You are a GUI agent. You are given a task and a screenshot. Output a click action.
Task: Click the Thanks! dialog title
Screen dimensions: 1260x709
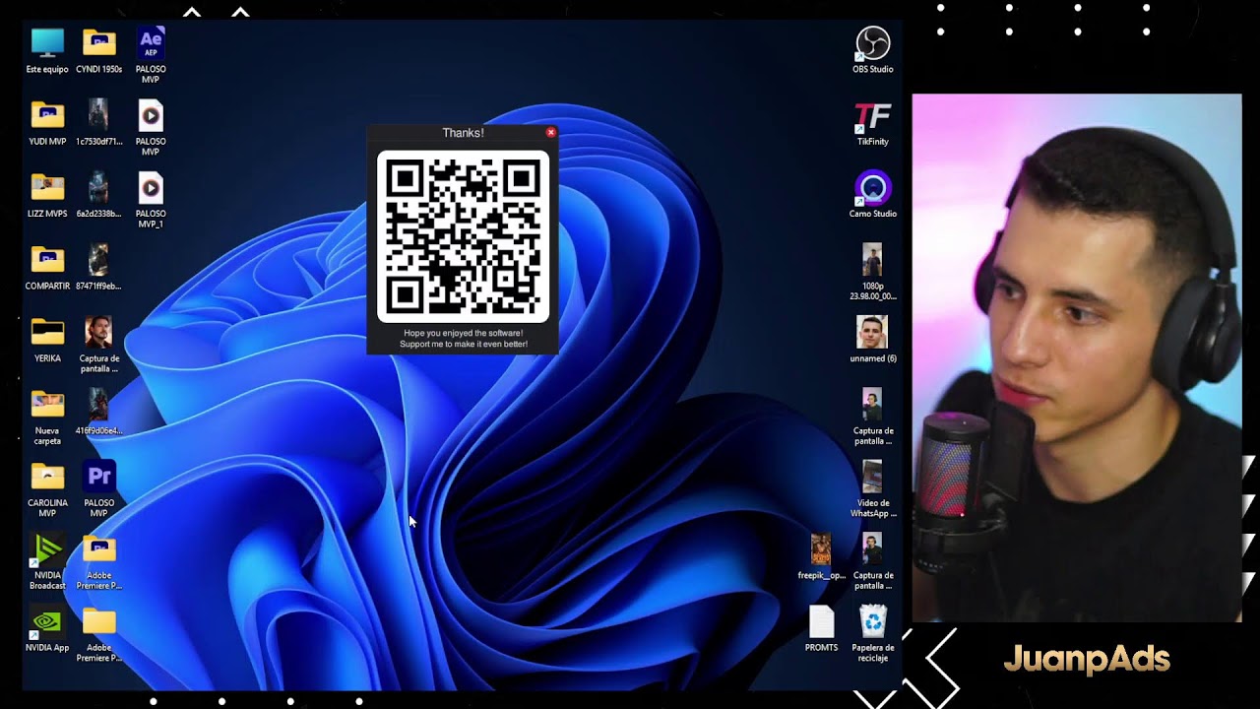coord(463,133)
